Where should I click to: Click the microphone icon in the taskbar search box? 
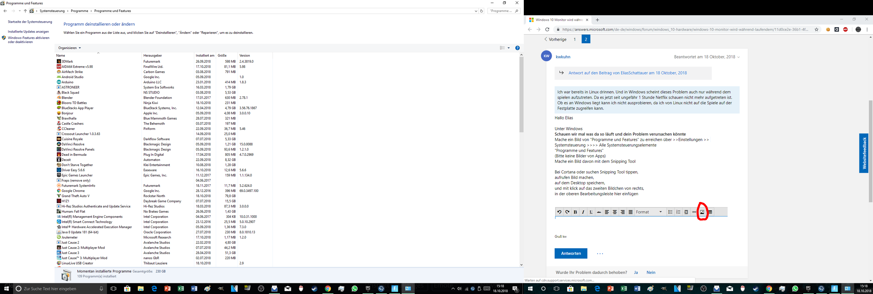click(x=101, y=288)
